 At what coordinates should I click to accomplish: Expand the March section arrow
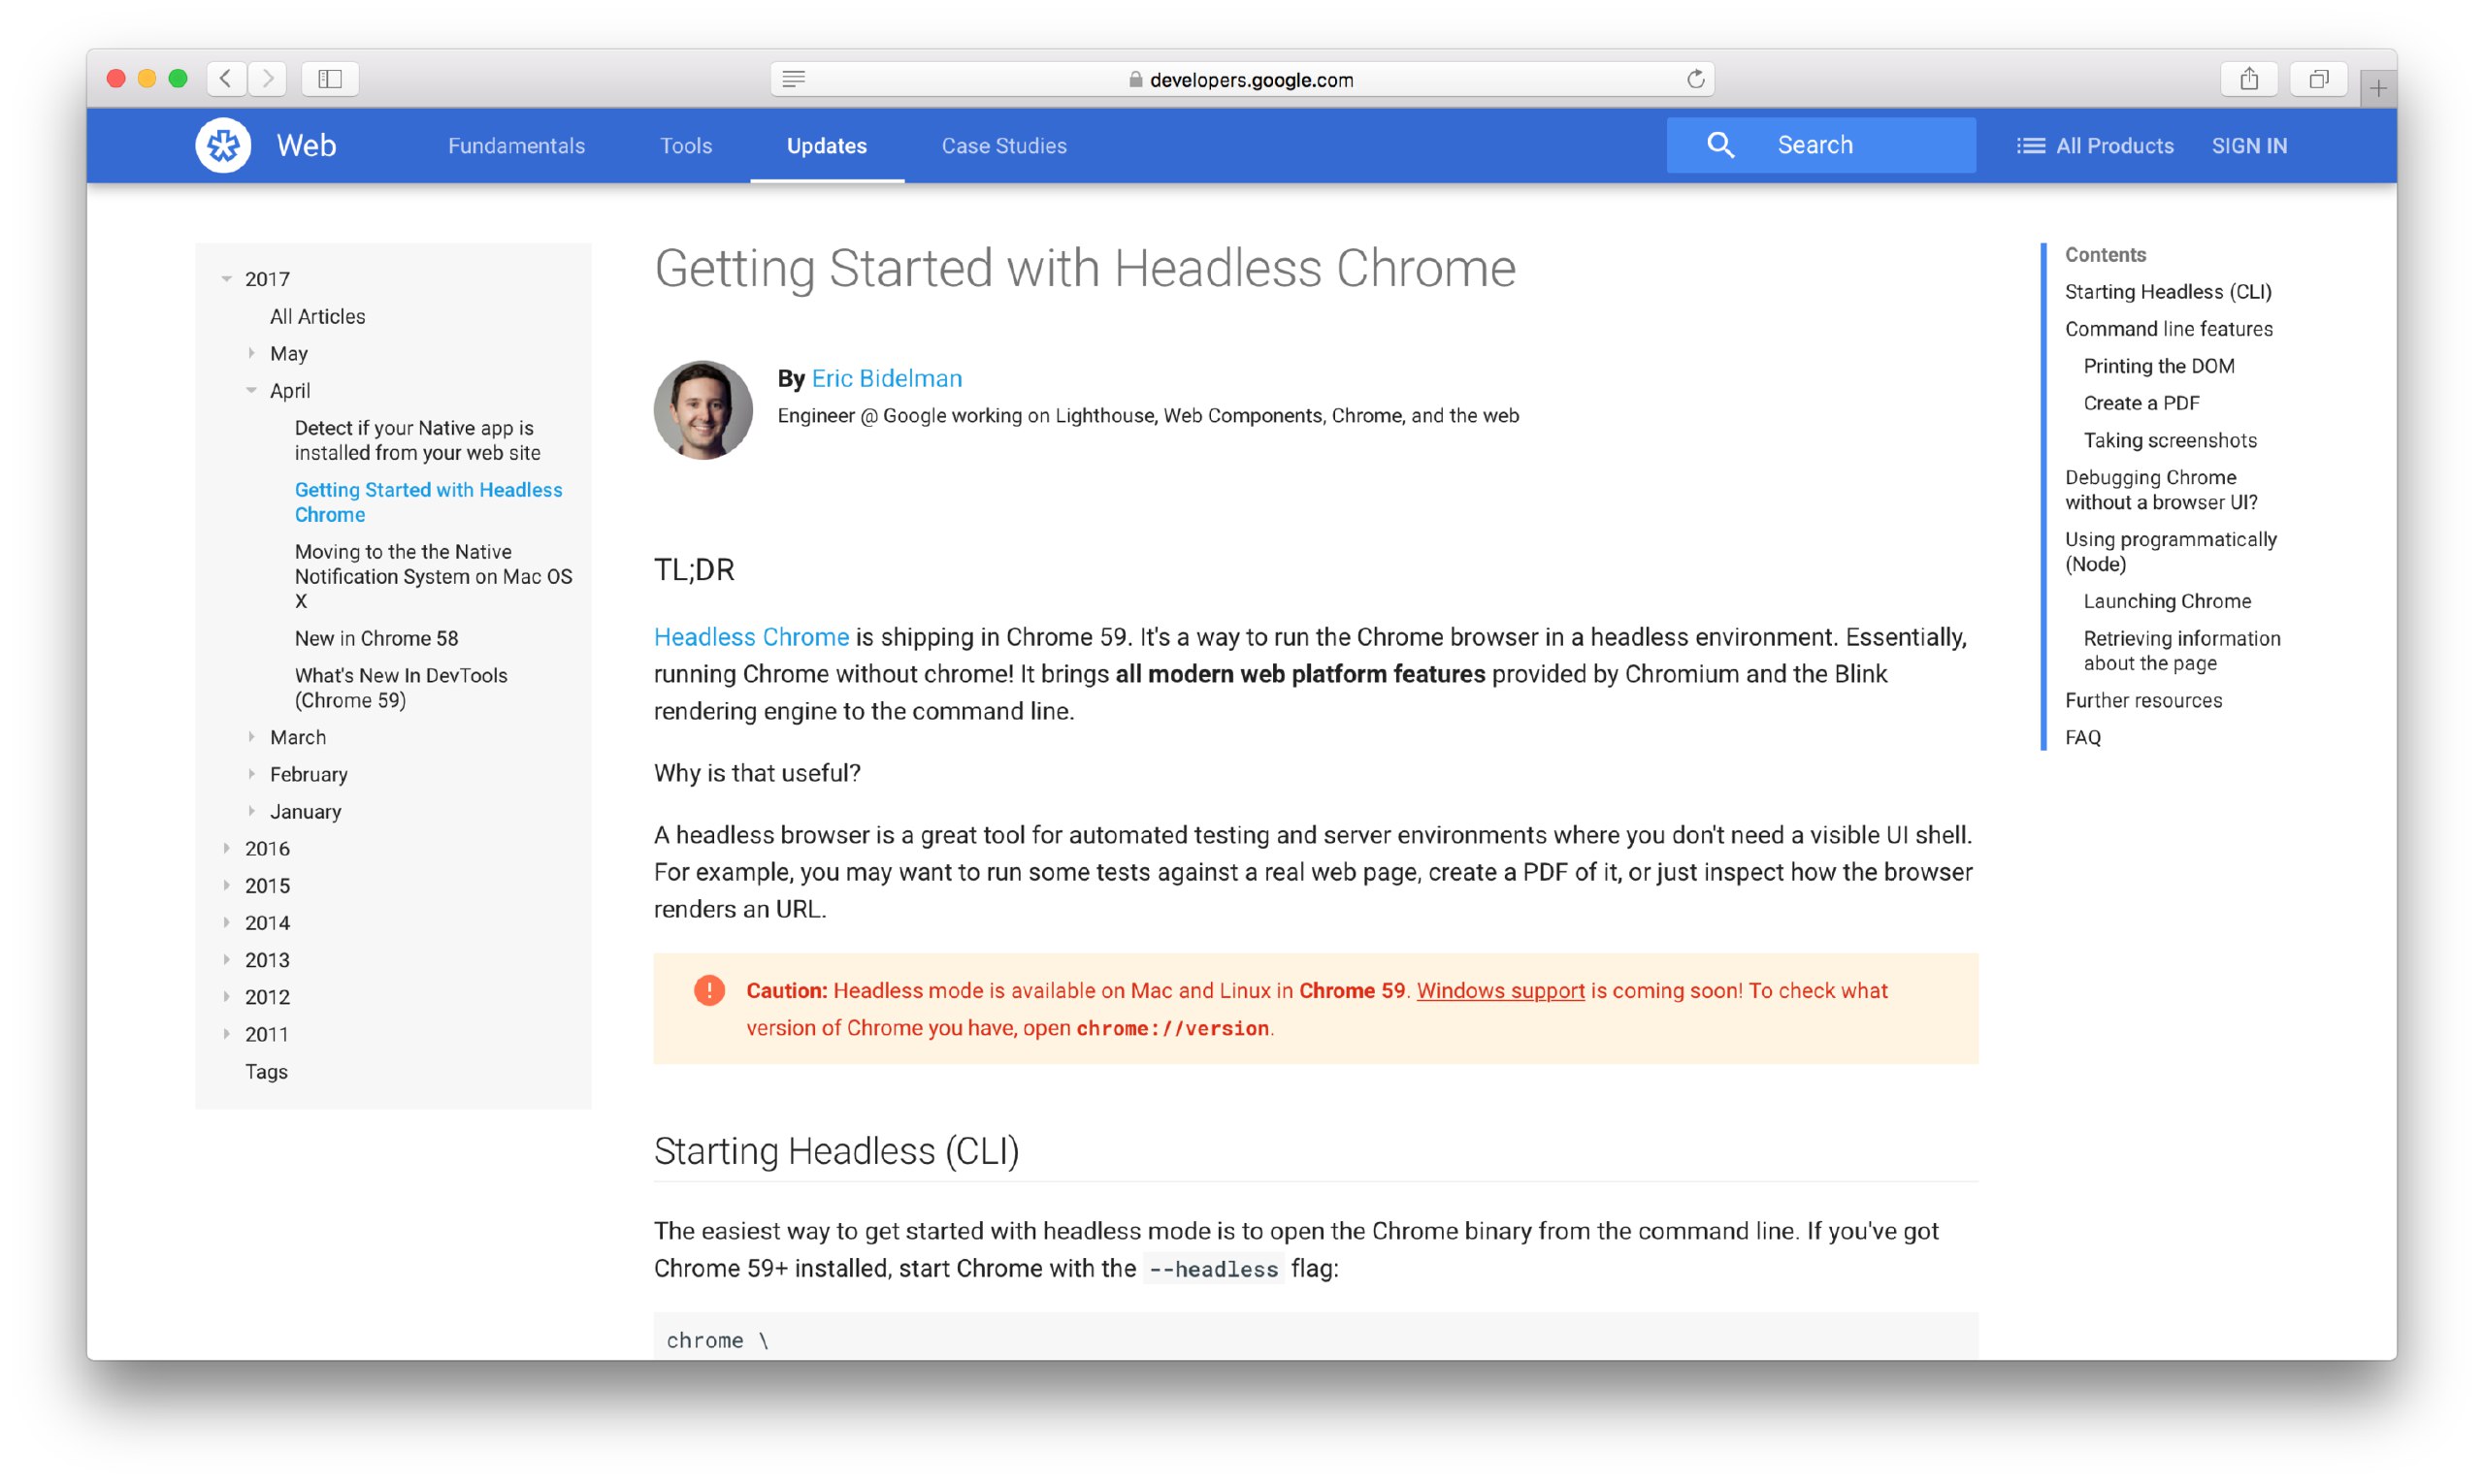click(251, 737)
